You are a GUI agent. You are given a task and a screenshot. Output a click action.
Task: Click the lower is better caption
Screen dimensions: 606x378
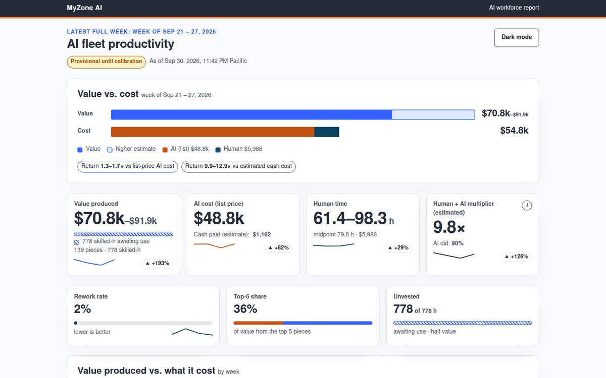(x=92, y=332)
